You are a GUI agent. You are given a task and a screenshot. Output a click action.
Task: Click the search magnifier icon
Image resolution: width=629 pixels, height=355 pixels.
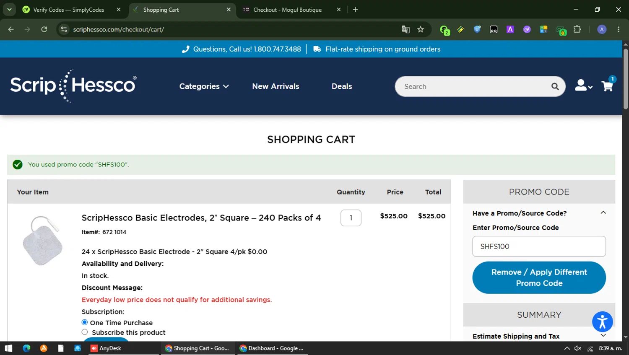(x=555, y=86)
